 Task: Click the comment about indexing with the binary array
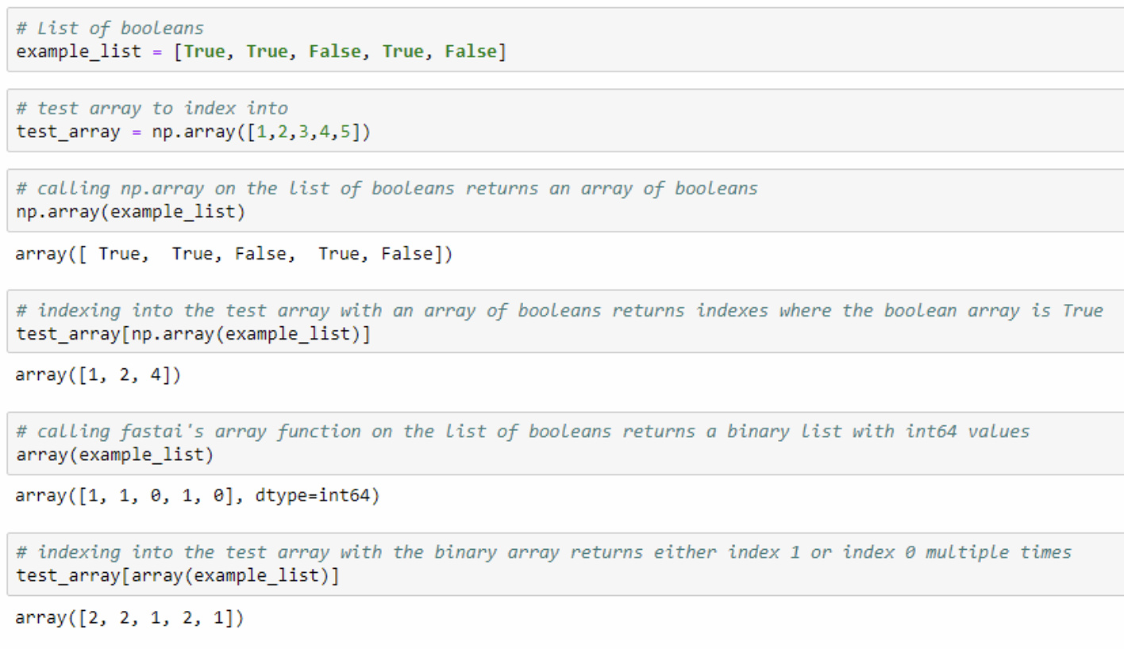tap(543, 552)
